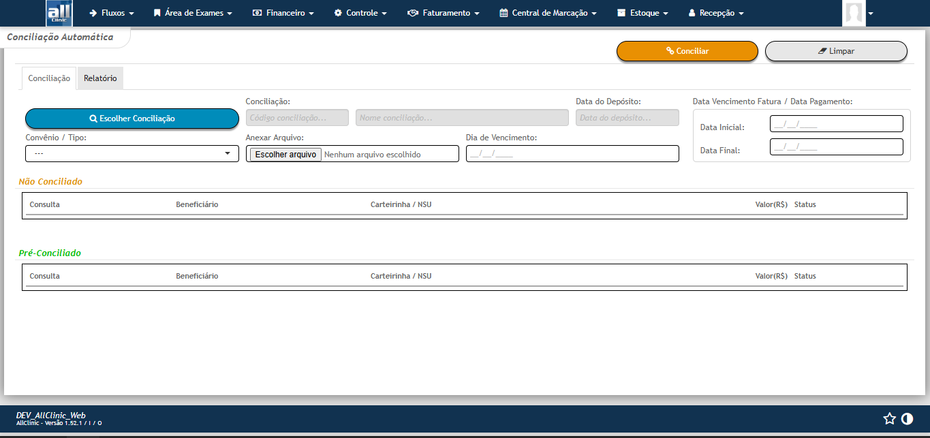Click the star icon in the status bar
This screenshot has width=930, height=438.
tap(889, 418)
